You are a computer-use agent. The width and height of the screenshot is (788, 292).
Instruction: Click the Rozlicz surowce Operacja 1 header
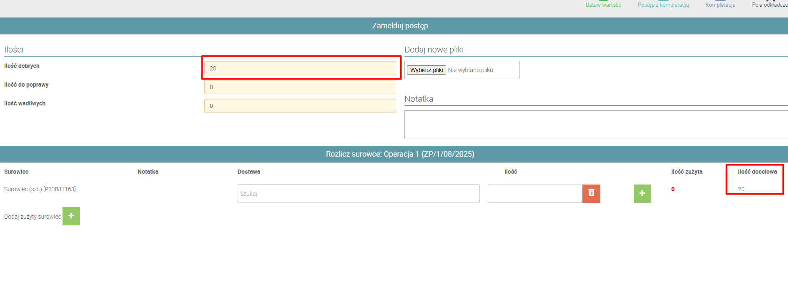click(x=400, y=154)
